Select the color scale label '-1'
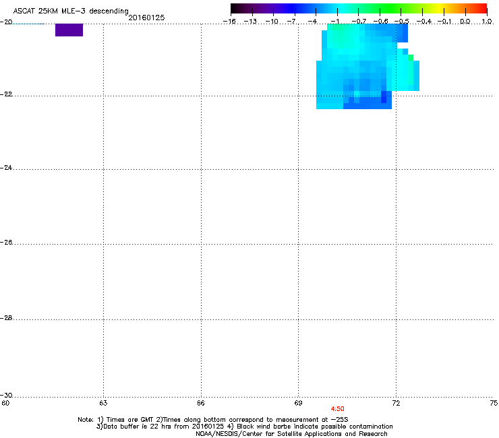Screen dimensions: 499x438 pos(335,22)
